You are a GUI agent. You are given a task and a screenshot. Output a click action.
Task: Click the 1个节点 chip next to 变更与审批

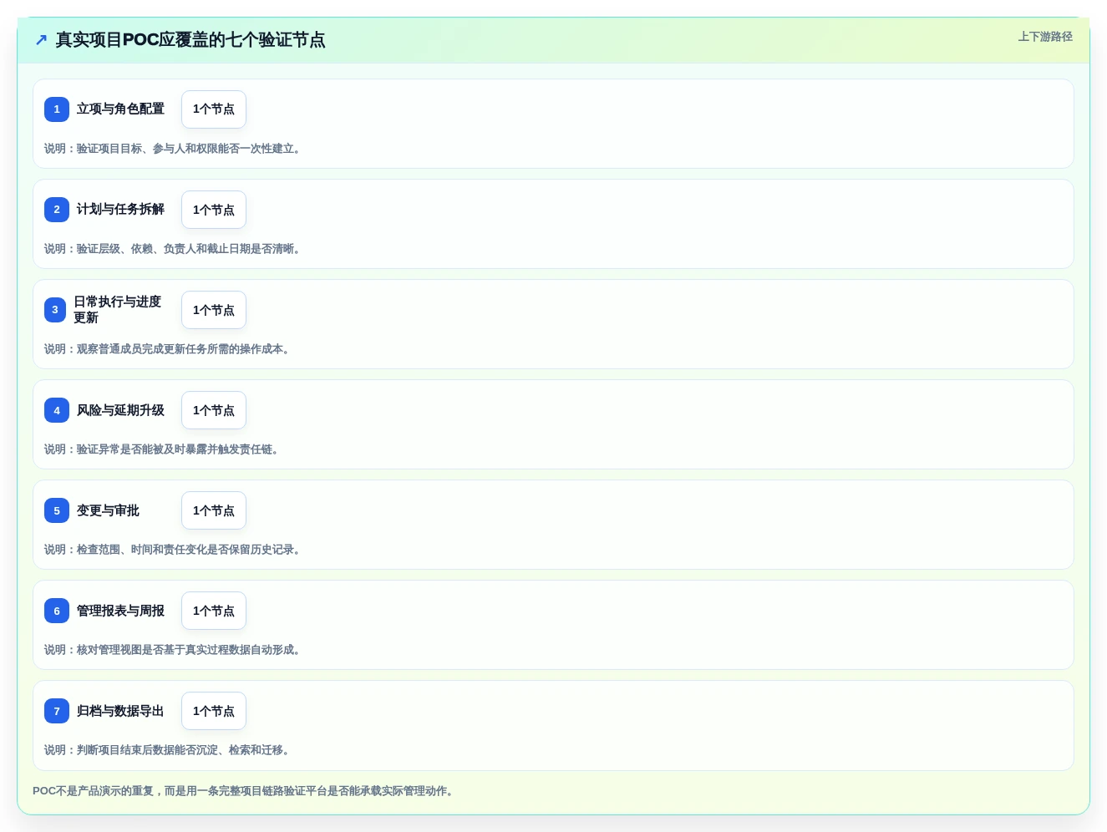tap(214, 510)
